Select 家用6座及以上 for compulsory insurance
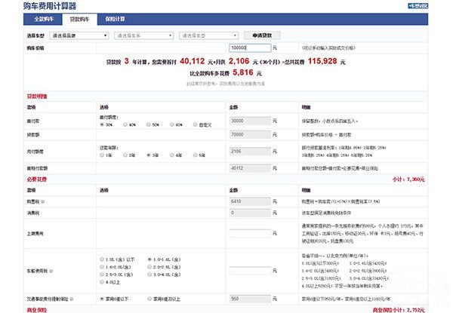 click(x=147, y=298)
